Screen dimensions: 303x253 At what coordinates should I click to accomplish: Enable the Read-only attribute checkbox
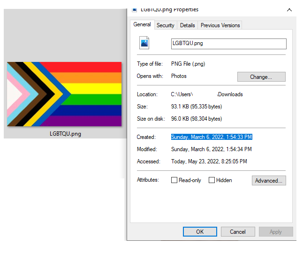coord(174,180)
